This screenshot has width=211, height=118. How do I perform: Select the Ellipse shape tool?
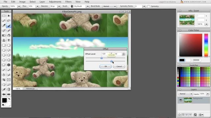tap(4, 50)
